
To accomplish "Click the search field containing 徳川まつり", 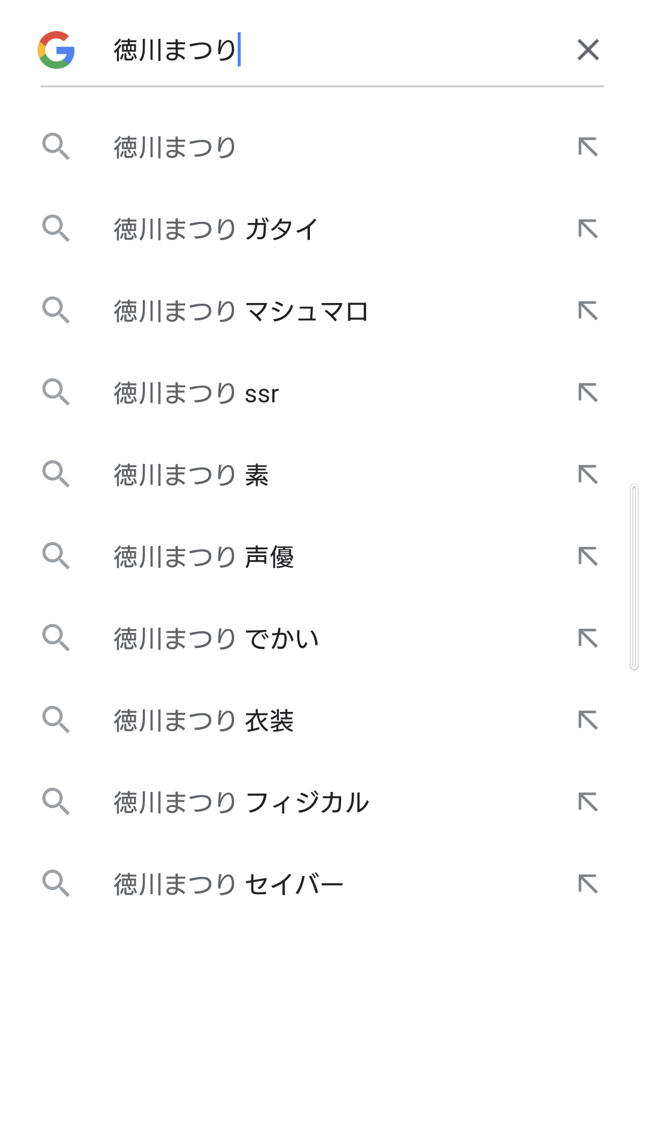I will 334,50.
